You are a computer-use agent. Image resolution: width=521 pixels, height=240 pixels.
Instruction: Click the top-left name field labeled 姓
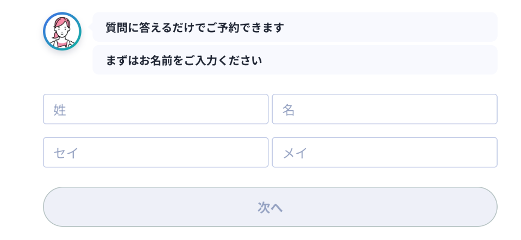coord(155,109)
